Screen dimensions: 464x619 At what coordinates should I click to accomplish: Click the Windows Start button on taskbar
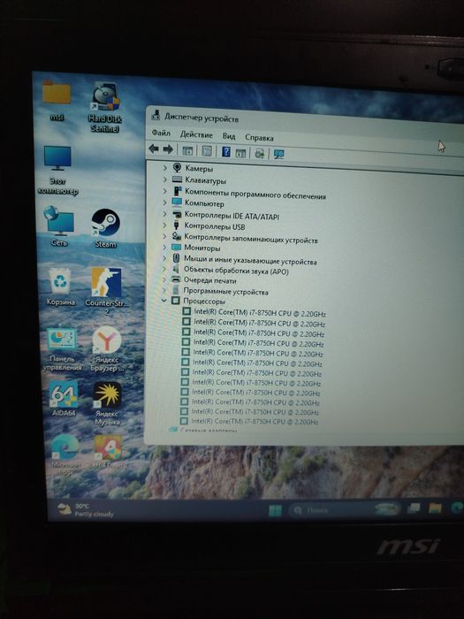pos(275,510)
